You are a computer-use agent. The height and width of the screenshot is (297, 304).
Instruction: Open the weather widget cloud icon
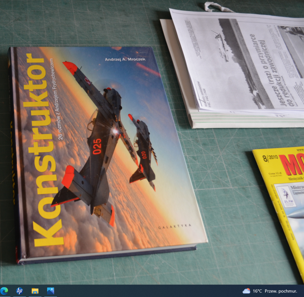coord(246,291)
